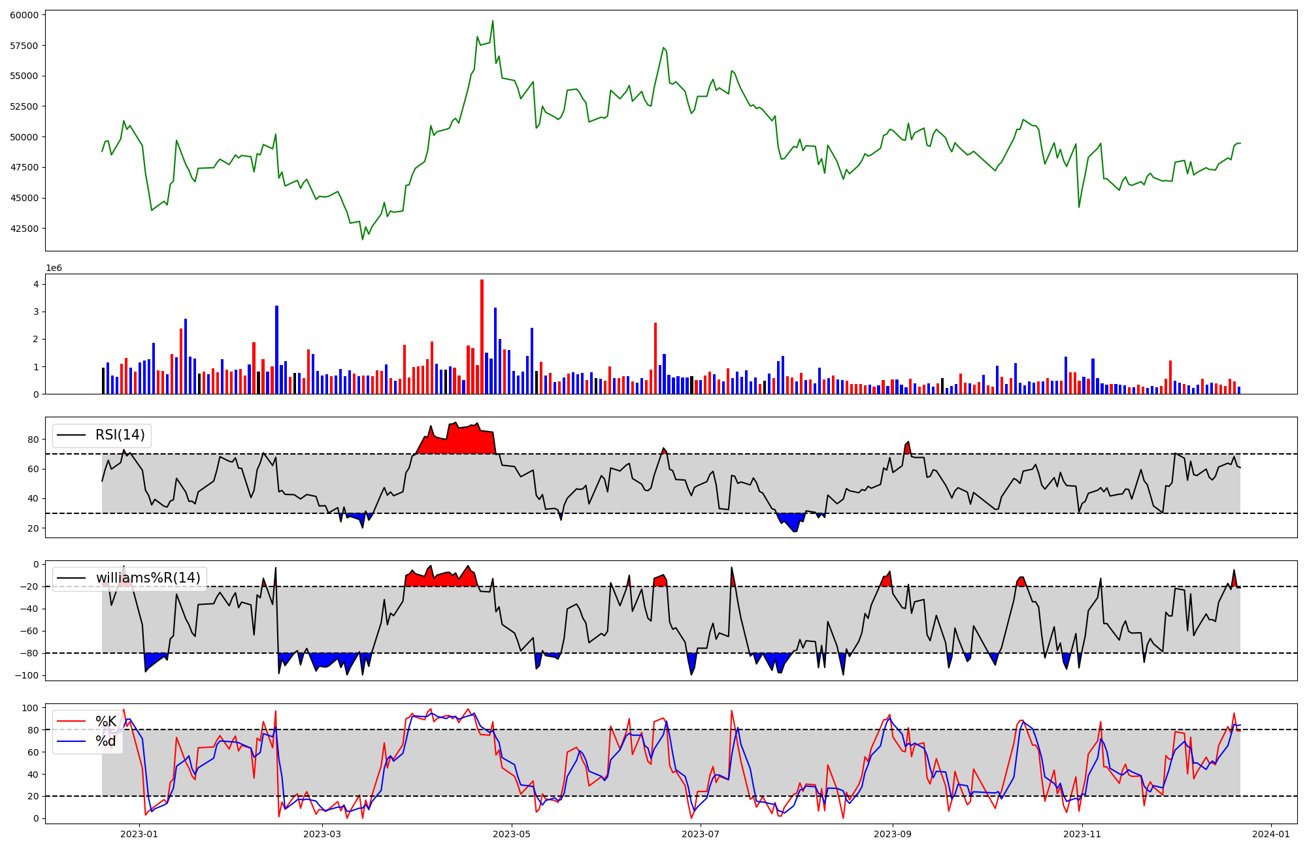Click the 2023-01 x-axis tick label
The height and width of the screenshot is (849, 1307).
[x=139, y=834]
